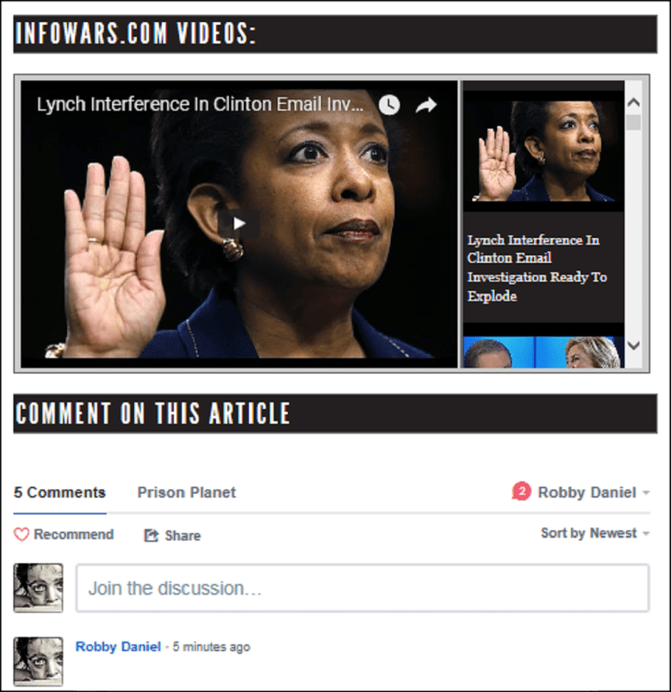Open the 'Ready To Explode' playlist caption
Viewport: 671px width, 692px height.
(537, 267)
